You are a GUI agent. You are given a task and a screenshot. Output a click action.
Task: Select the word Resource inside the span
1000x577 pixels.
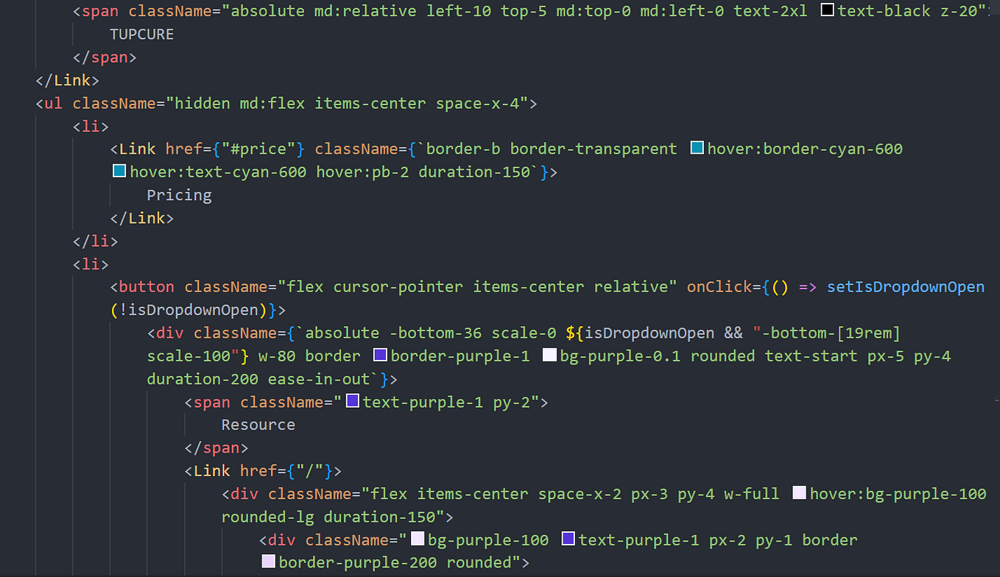258,424
